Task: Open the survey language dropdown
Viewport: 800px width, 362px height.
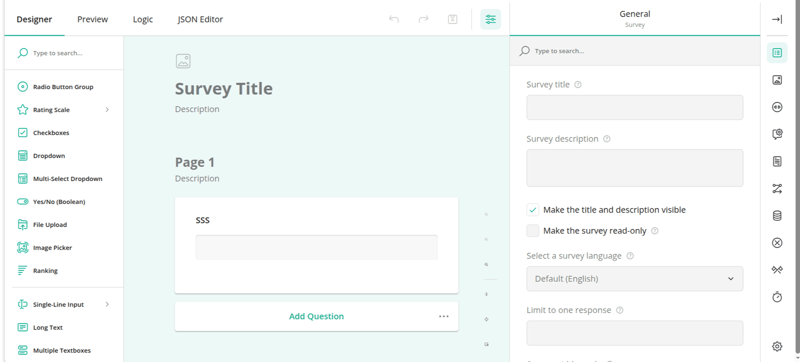Action: click(x=634, y=278)
